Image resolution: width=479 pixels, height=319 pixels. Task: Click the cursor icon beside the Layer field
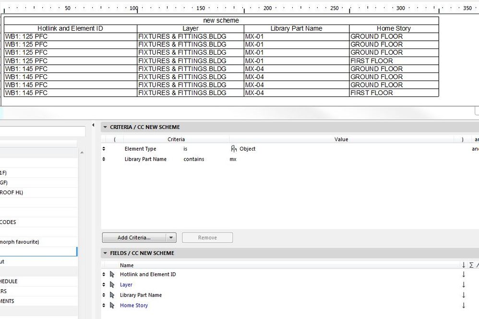(112, 285)
